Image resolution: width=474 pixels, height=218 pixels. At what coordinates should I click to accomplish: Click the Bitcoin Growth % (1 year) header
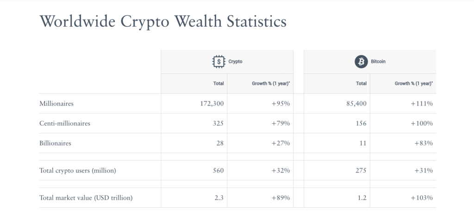(413, 84)
